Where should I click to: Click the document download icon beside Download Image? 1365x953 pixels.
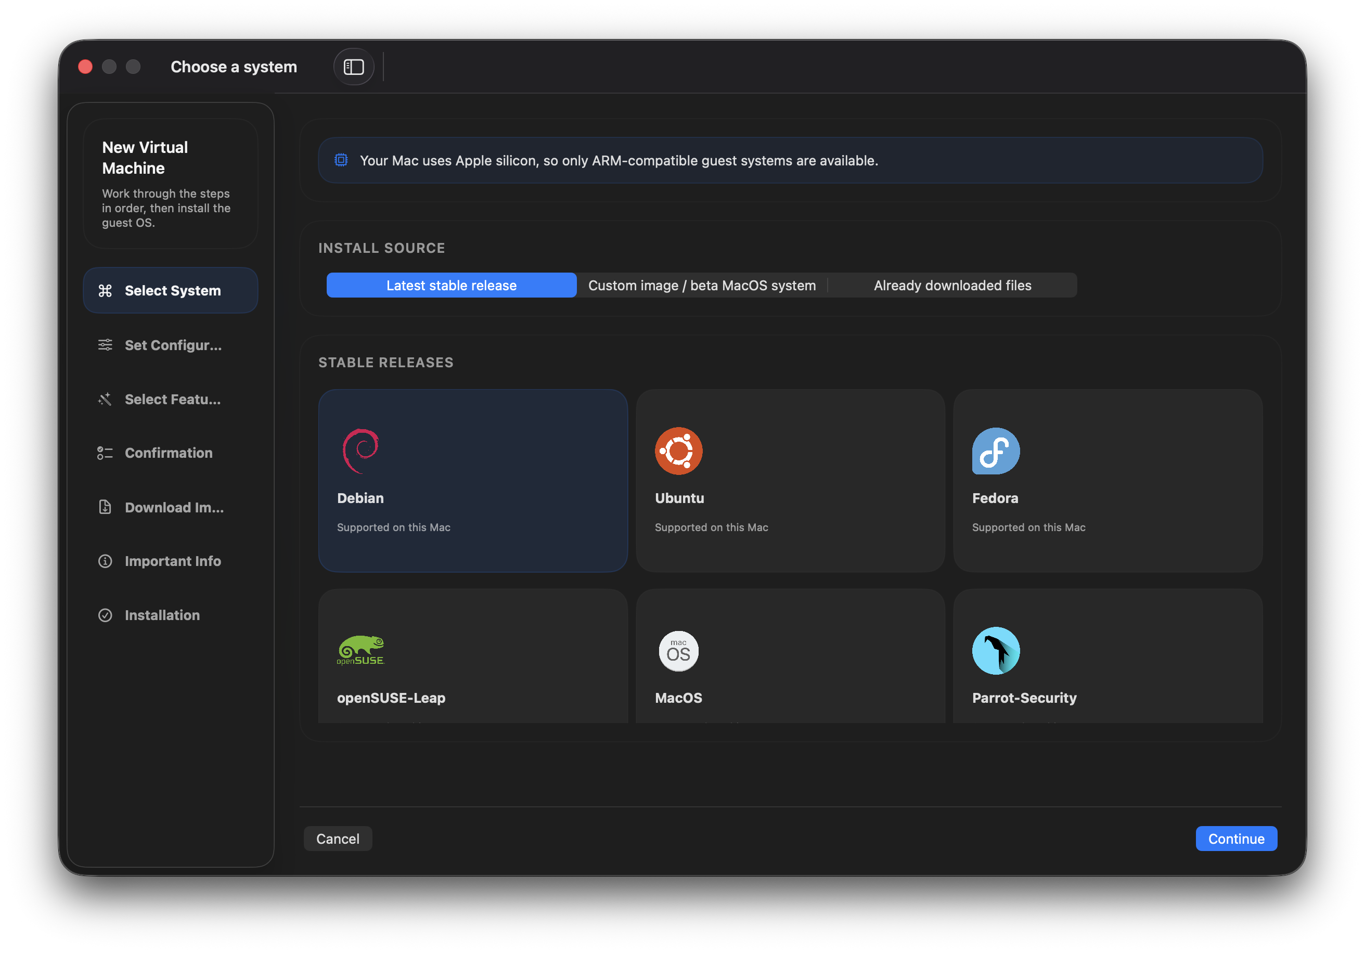click(105, 507)
